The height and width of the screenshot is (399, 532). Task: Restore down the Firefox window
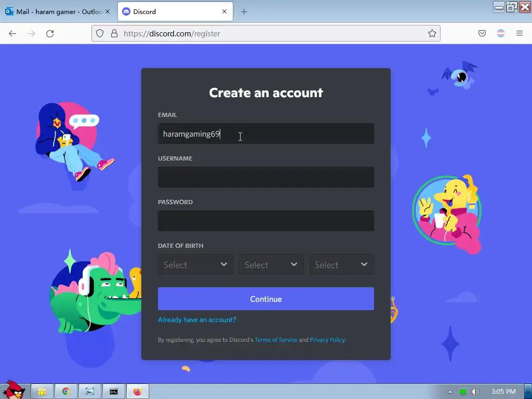[x=512, y=7]
